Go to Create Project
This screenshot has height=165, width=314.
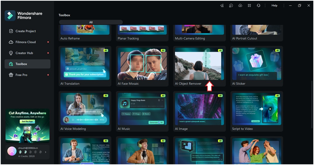27,31
